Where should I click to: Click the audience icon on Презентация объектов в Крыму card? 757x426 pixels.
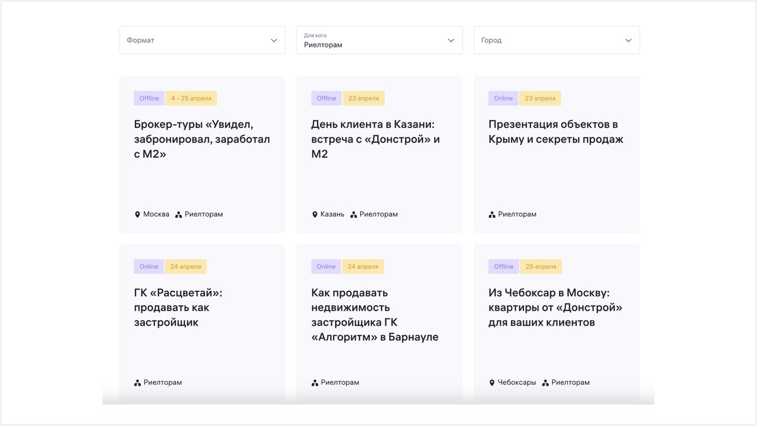(491, 214)
